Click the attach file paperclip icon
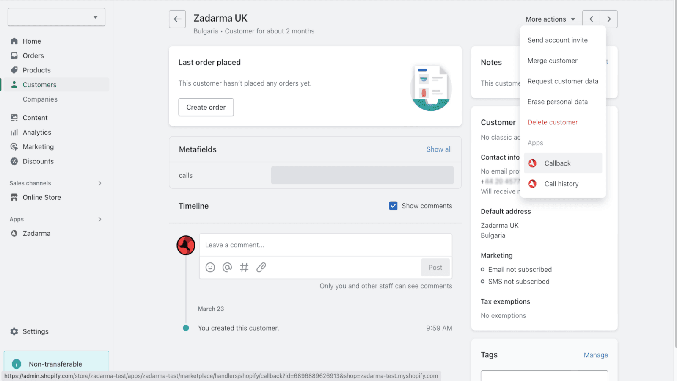 point(261,267)
